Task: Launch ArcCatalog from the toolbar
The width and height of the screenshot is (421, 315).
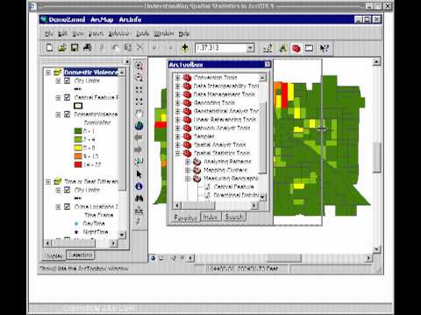Action: (283, 48)
